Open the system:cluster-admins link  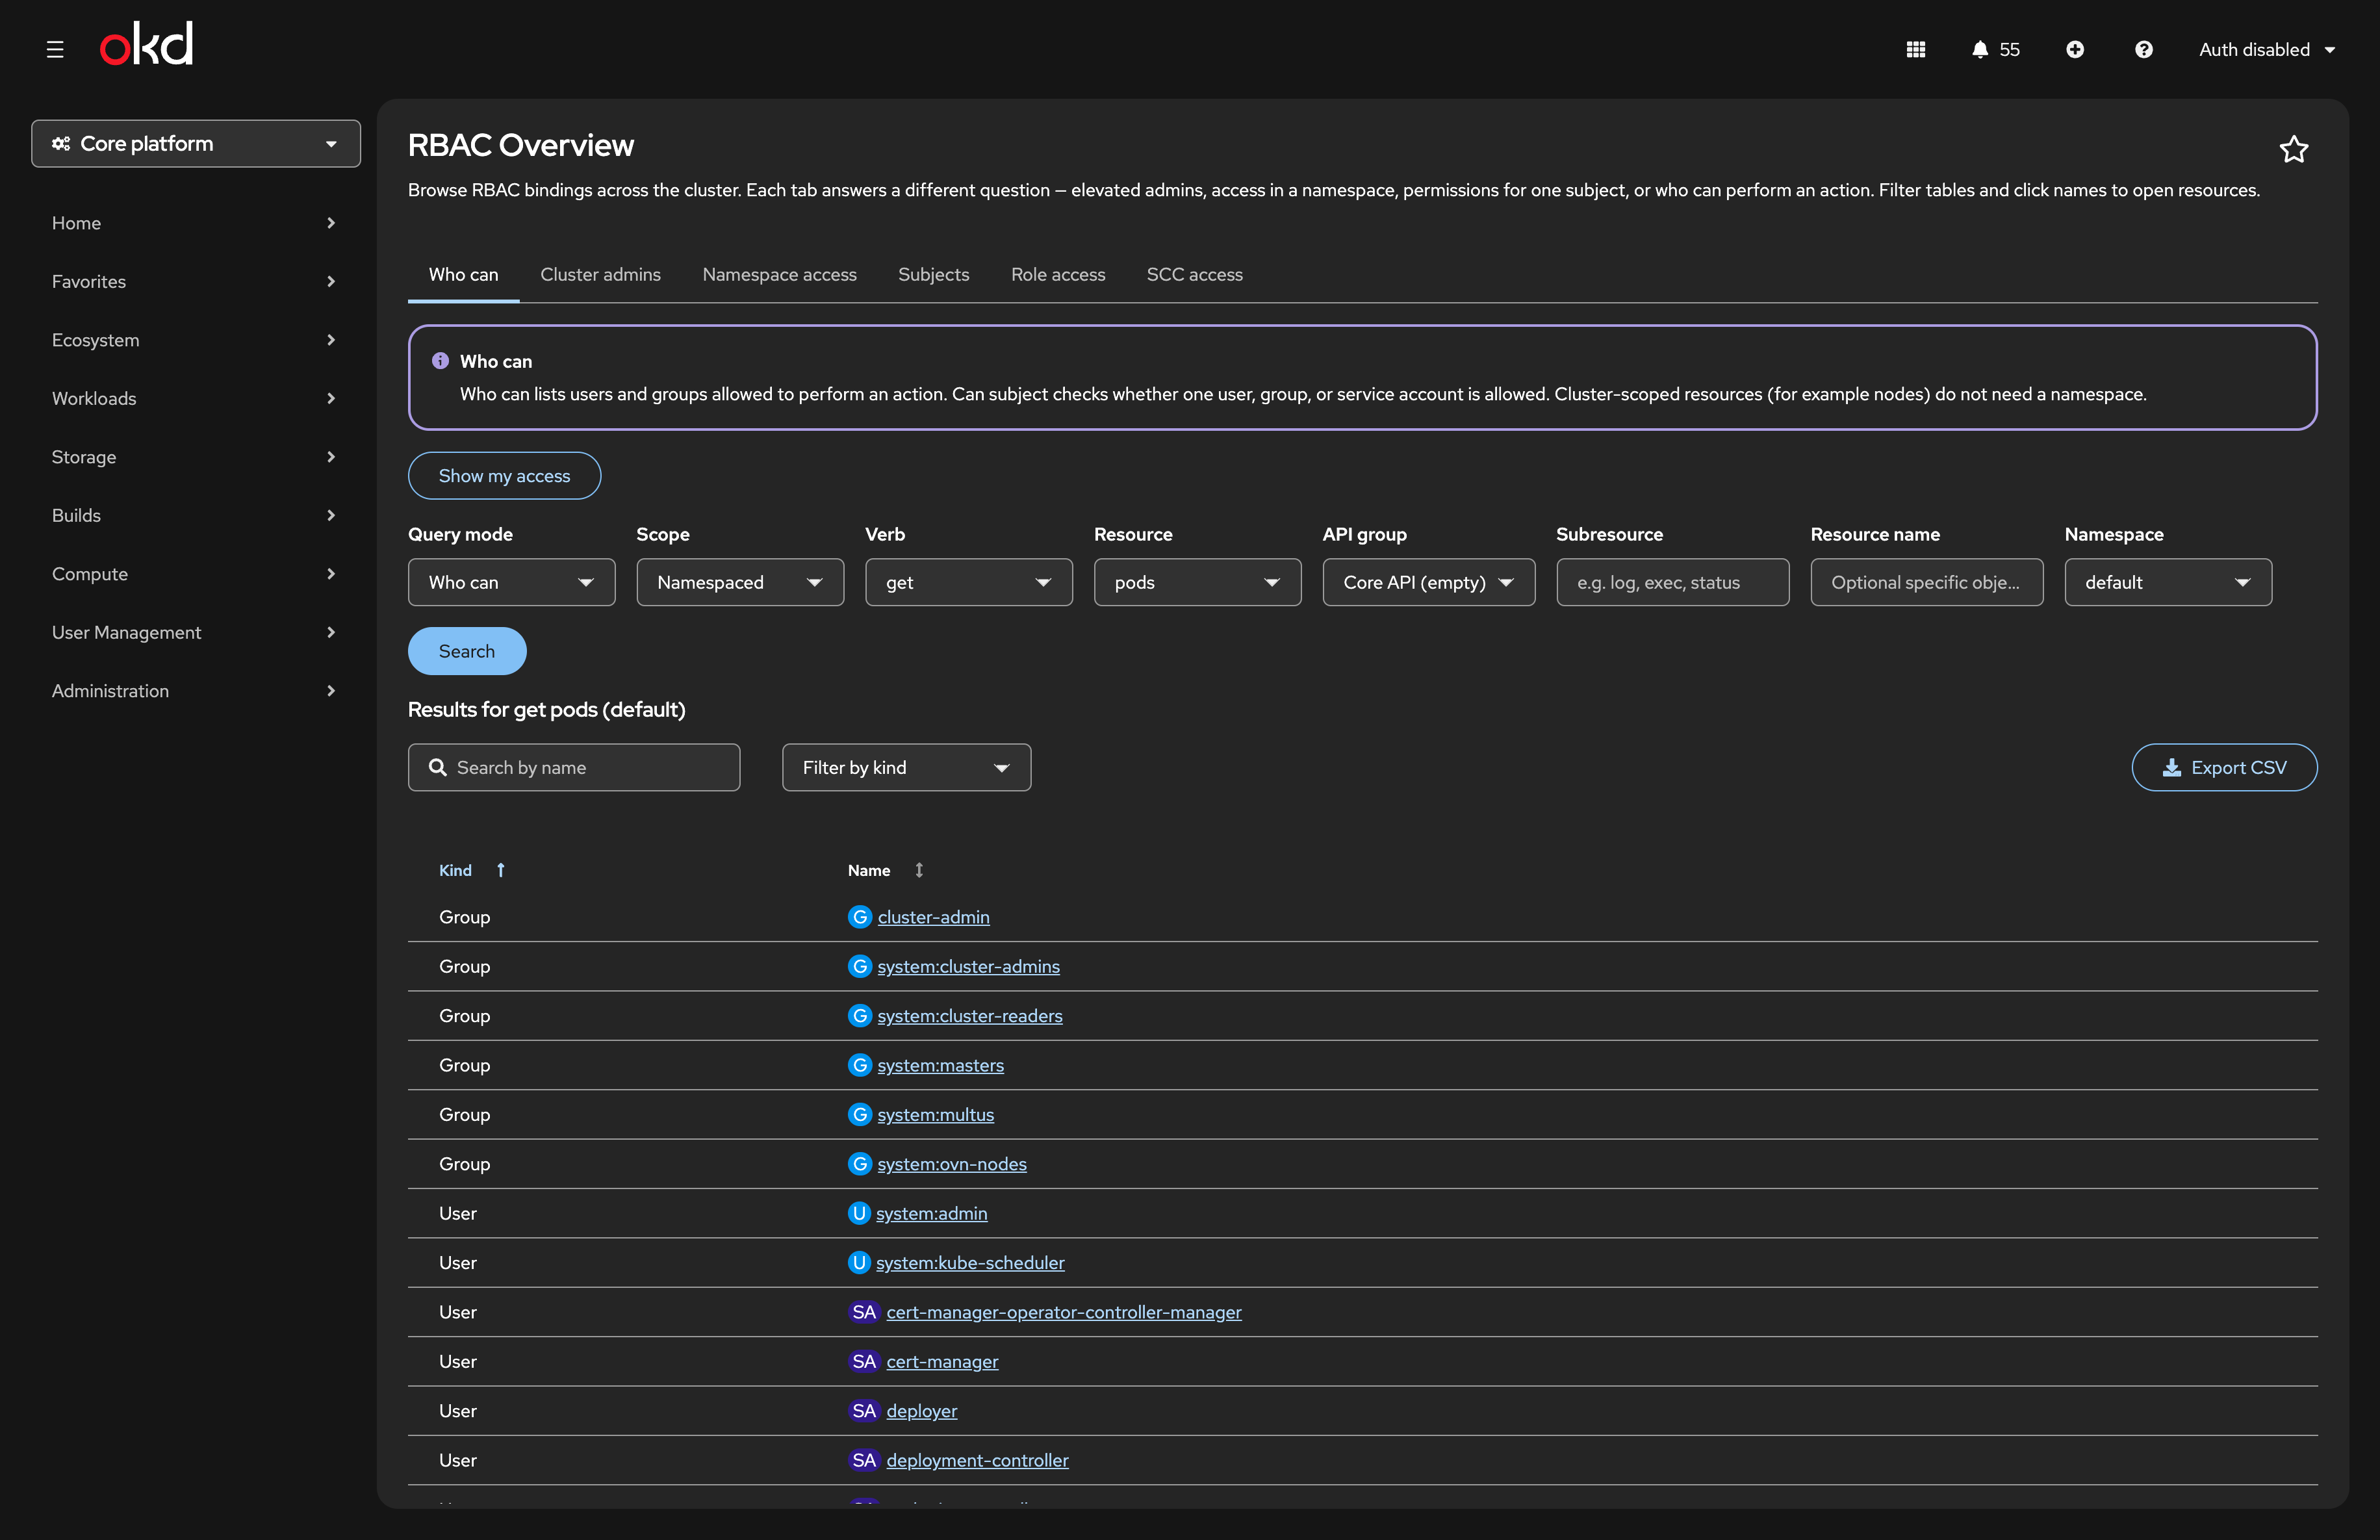pyautogui.click(x=968, y=967)
